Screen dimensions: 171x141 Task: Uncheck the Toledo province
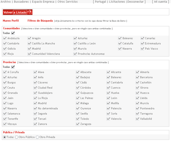(78, 119)
